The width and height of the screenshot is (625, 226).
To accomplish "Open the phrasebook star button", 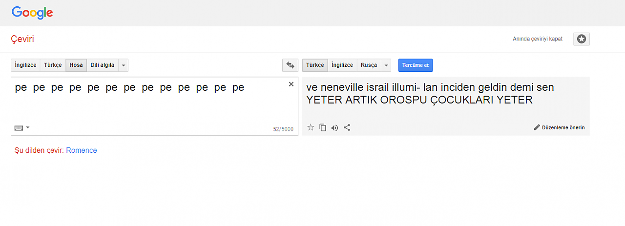I will pos(582,39).
